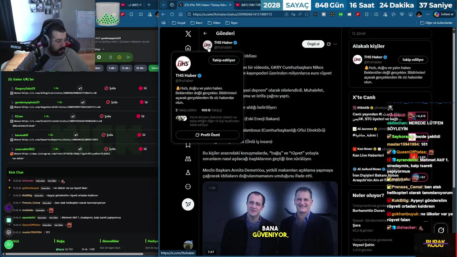Open Profile icon in X sidebar

188,173
